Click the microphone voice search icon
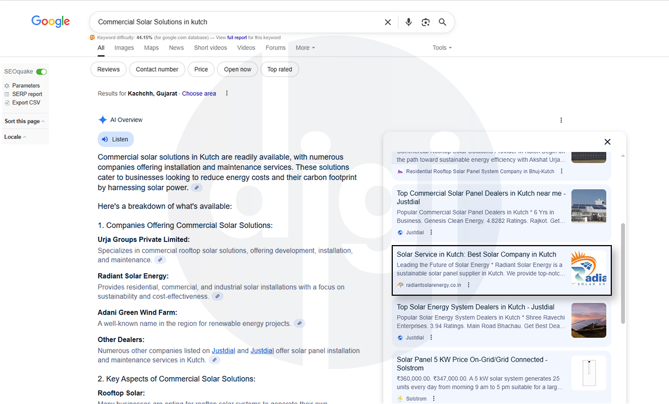669x404 pixels. point(408,22)
